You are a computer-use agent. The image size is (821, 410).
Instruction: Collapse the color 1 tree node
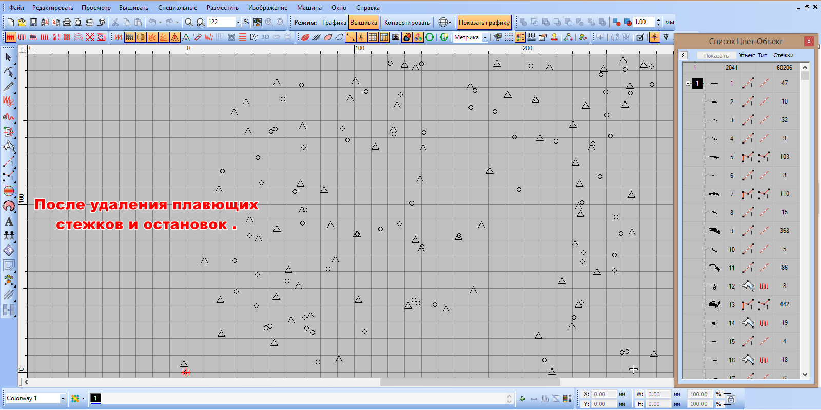pyautogui.click(x=688, y=83)
